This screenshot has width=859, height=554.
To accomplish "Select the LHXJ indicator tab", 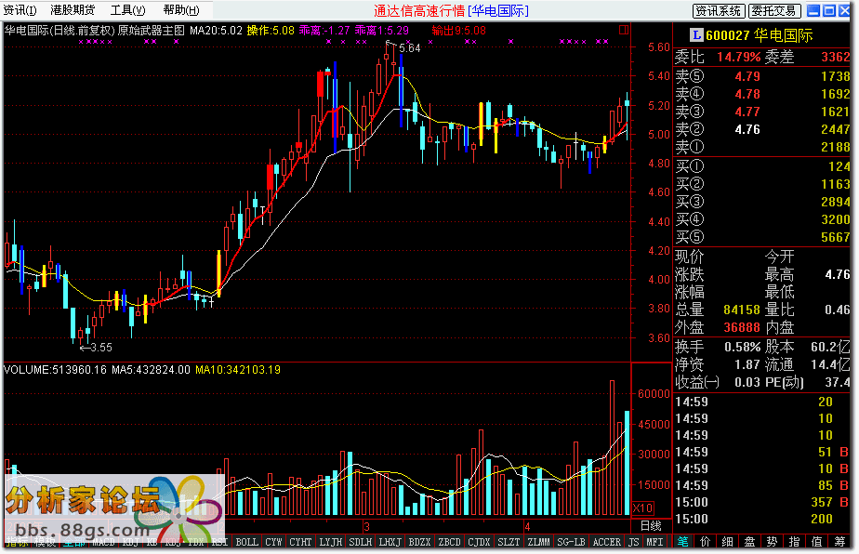I will pos(390,542).
